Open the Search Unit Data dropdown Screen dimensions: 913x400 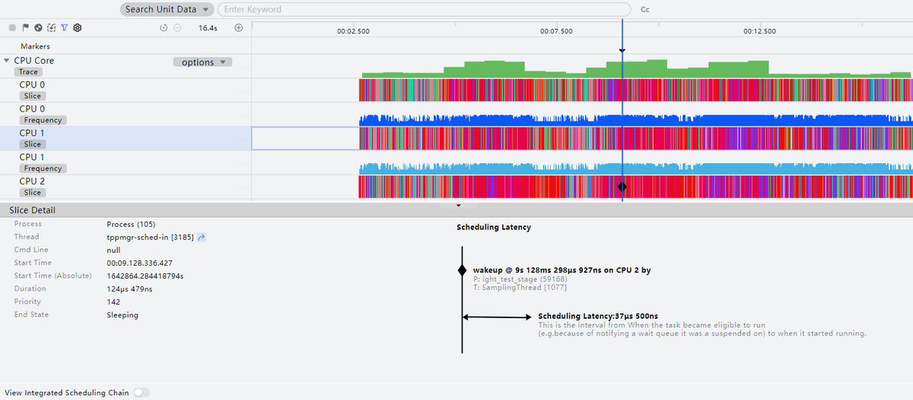click(166, 10)
